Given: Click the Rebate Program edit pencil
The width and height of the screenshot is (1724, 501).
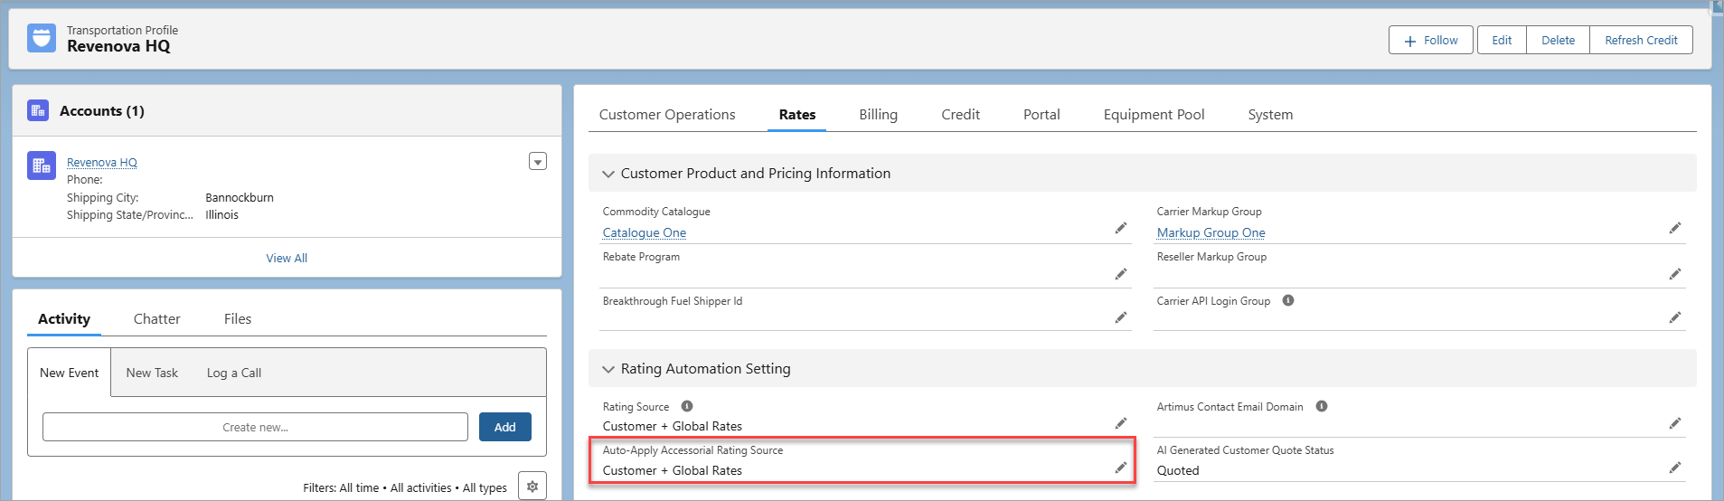Looking at the screenshot, I should coord(1121,274).
